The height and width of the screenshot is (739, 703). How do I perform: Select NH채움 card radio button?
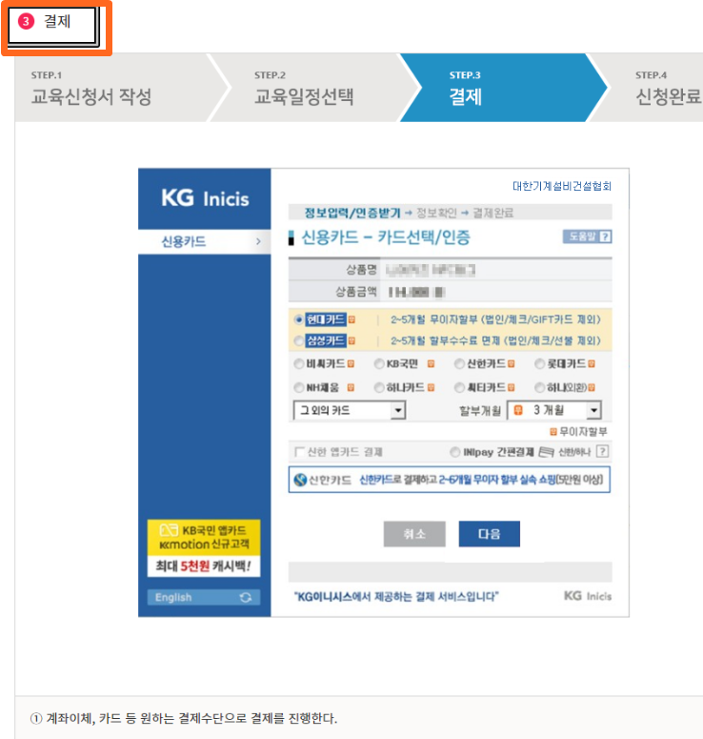(298, 387)
